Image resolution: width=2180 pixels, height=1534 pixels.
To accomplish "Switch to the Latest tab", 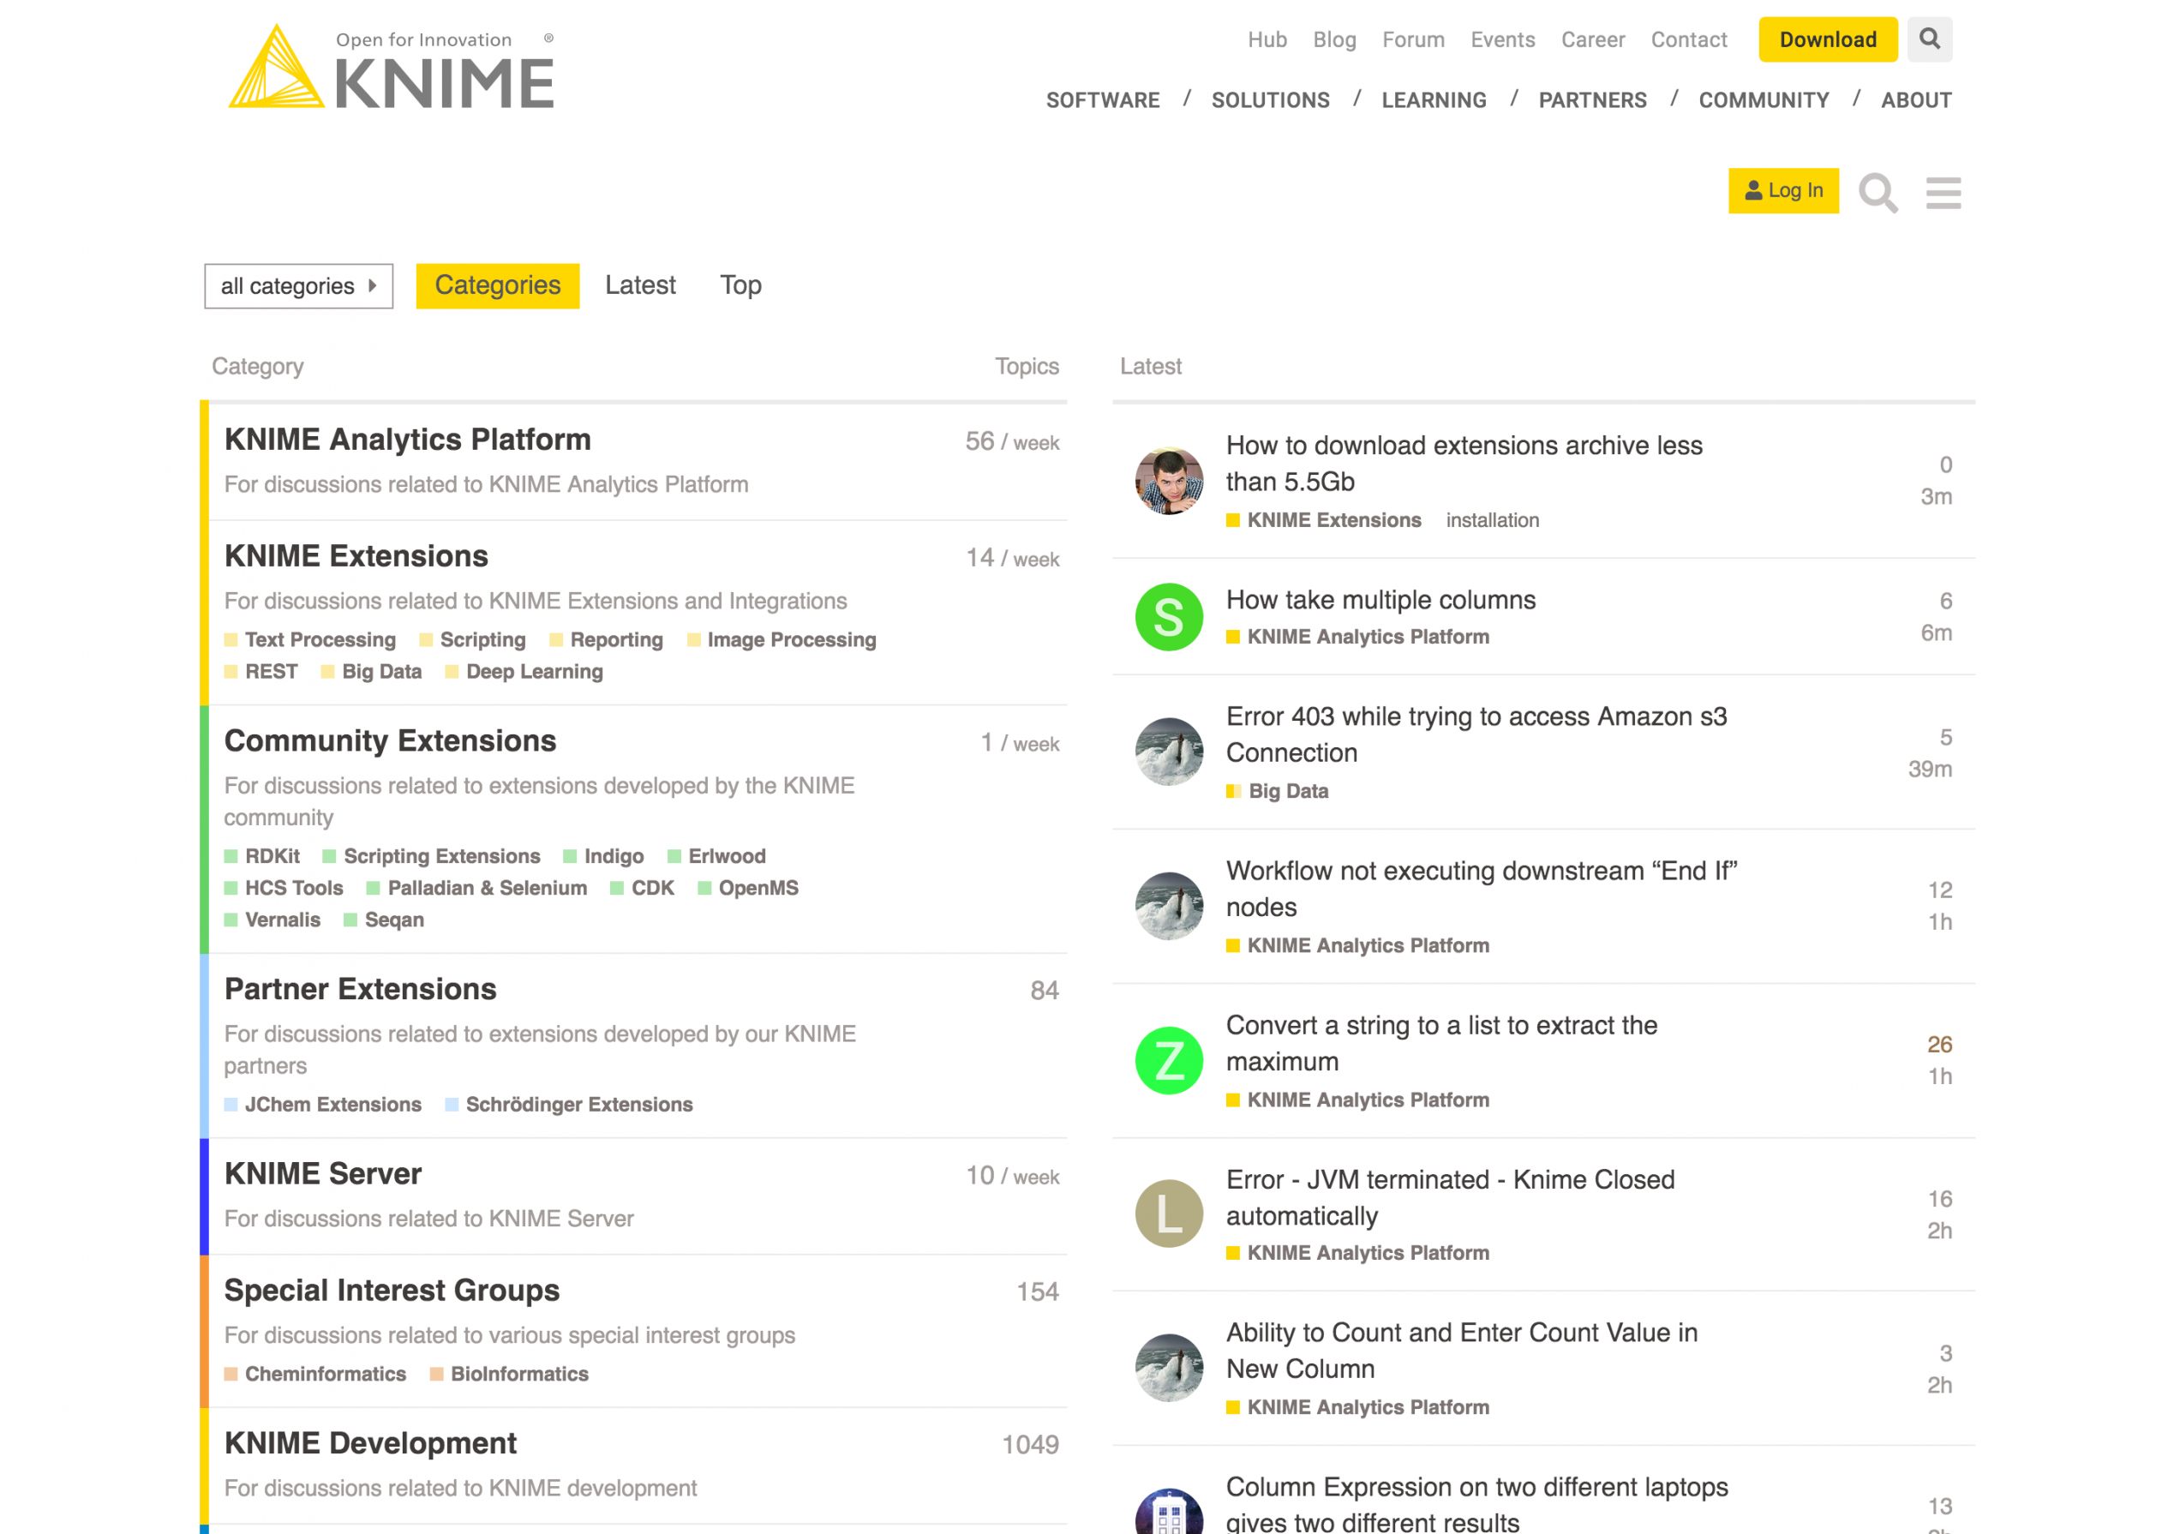I will (640, 285).
